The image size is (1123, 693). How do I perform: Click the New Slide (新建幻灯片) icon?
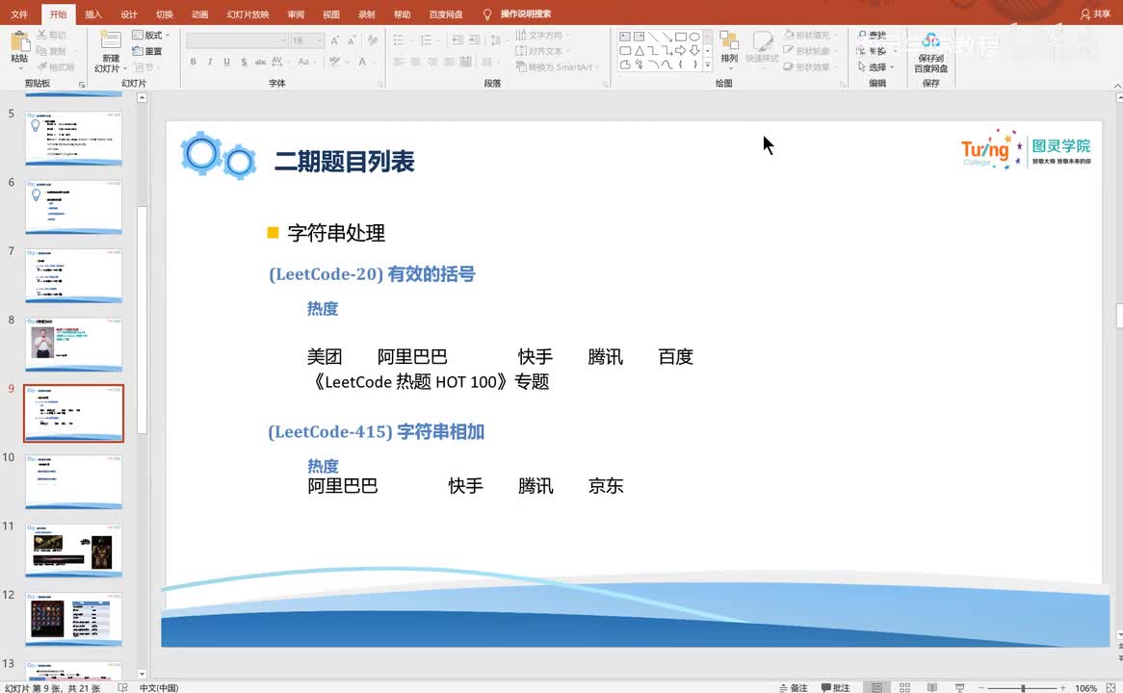tap(111, 40)
